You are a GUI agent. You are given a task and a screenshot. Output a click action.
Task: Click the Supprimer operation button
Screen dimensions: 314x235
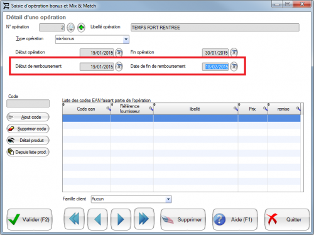click(x=183, y=219)
